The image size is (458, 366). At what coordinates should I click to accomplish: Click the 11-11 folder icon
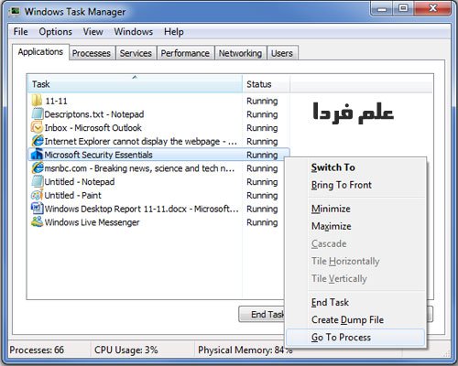click(37, 101)
